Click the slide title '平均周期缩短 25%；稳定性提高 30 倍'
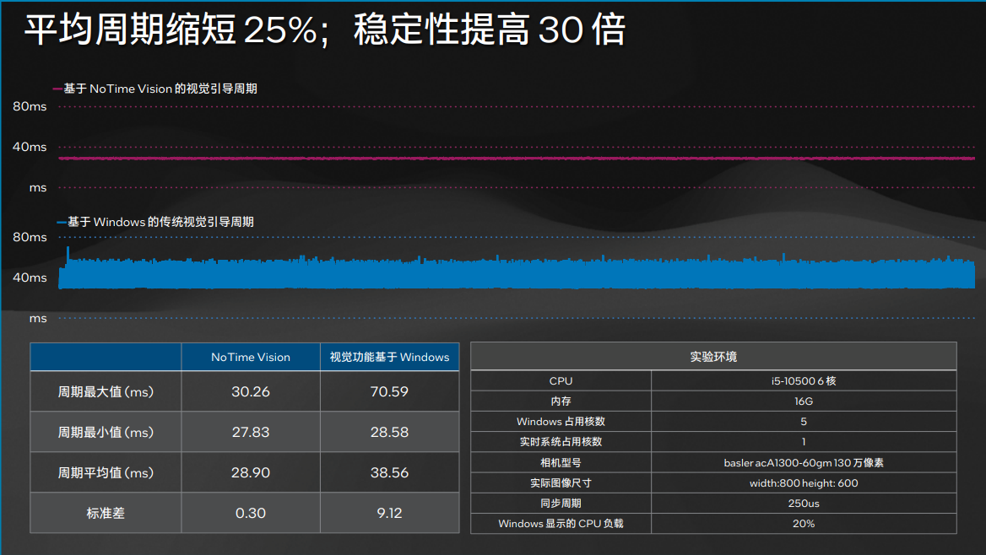The width and height of the screenshot is (986, 555). 325,30
